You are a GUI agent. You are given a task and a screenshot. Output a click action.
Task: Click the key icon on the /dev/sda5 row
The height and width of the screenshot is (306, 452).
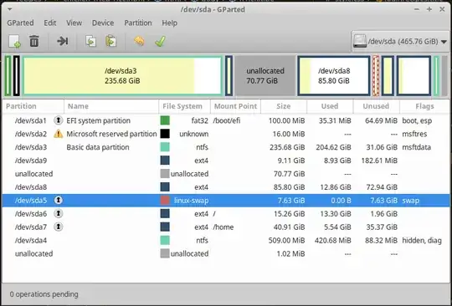coord(59,200)
